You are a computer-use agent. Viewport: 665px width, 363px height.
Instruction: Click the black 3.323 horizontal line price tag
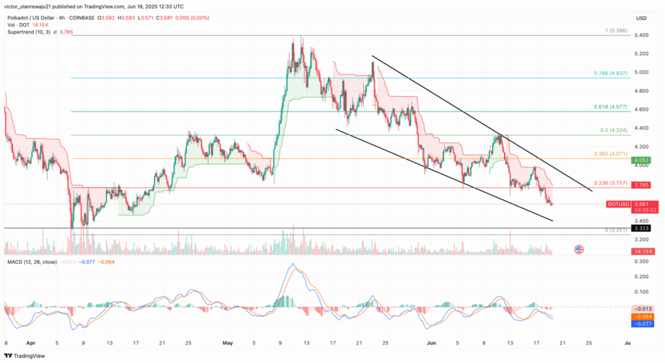641,228
